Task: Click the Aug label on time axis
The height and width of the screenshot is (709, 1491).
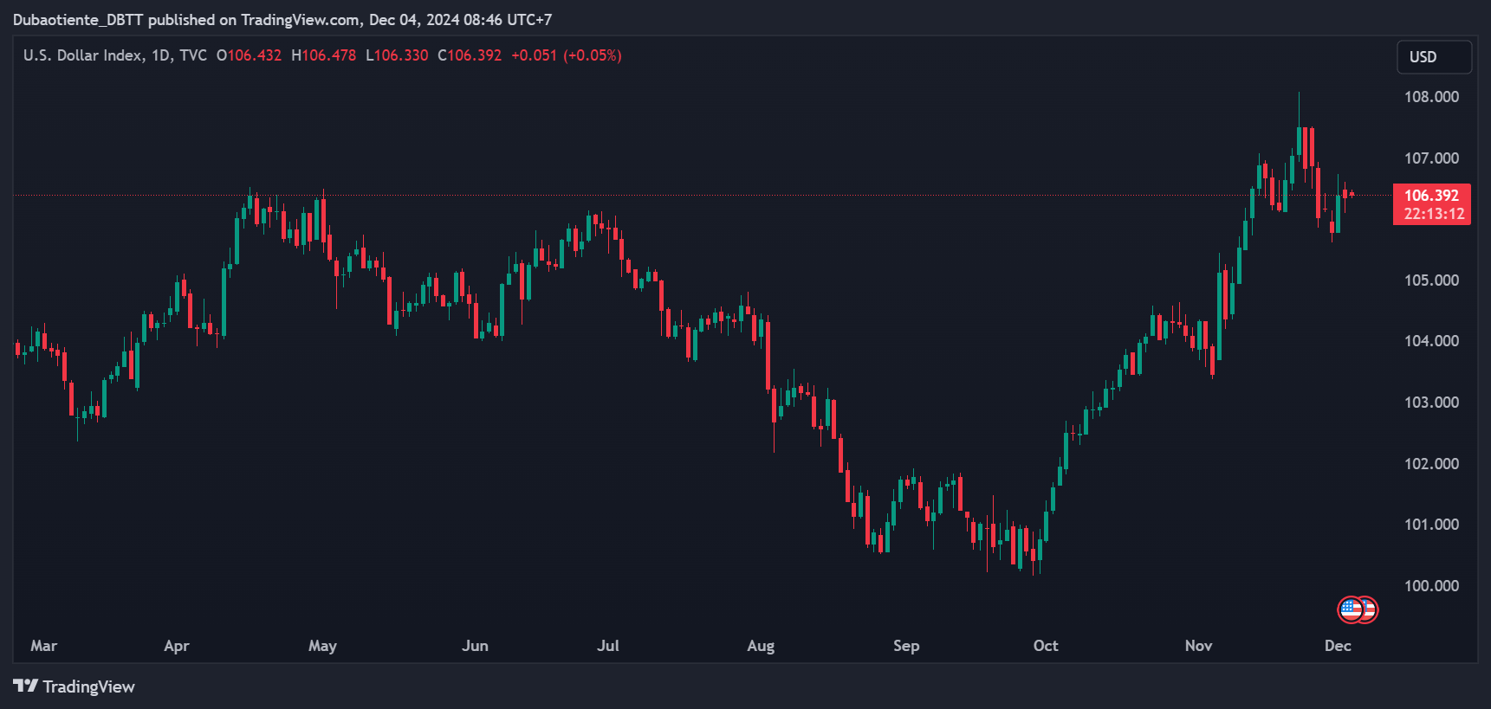Action: (761, 646)
